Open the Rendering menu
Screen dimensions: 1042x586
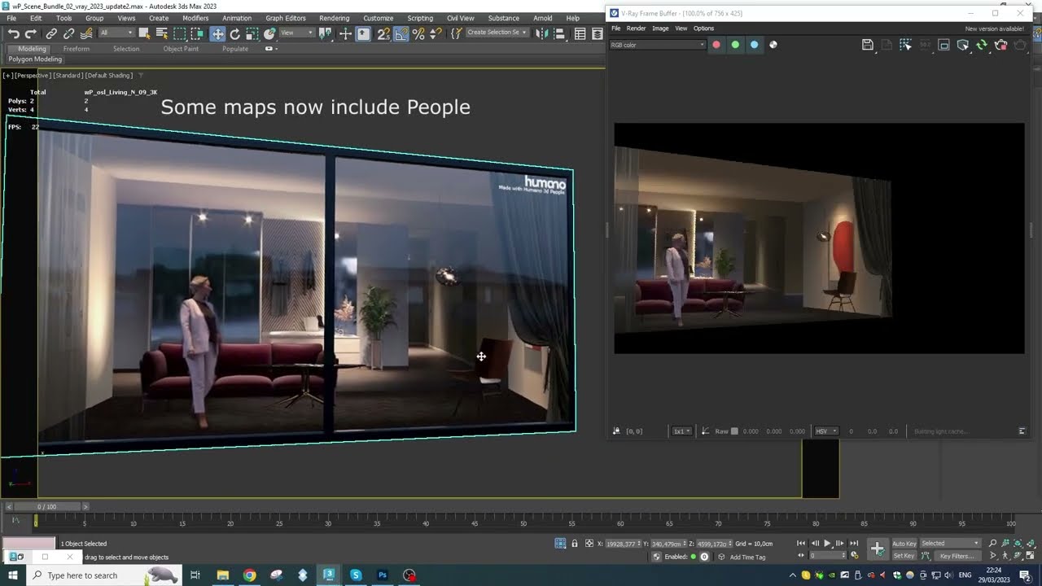334,18
